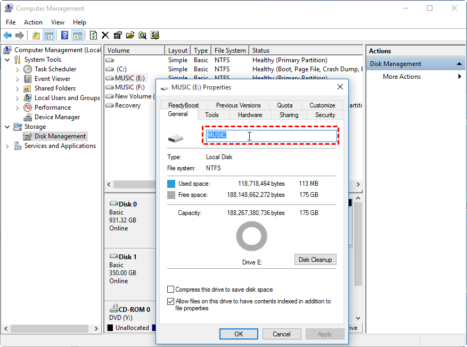Screen dimensions: 467x347
Task: Click Disk 0 drive icon in disk list
Action: click(114, 203)
